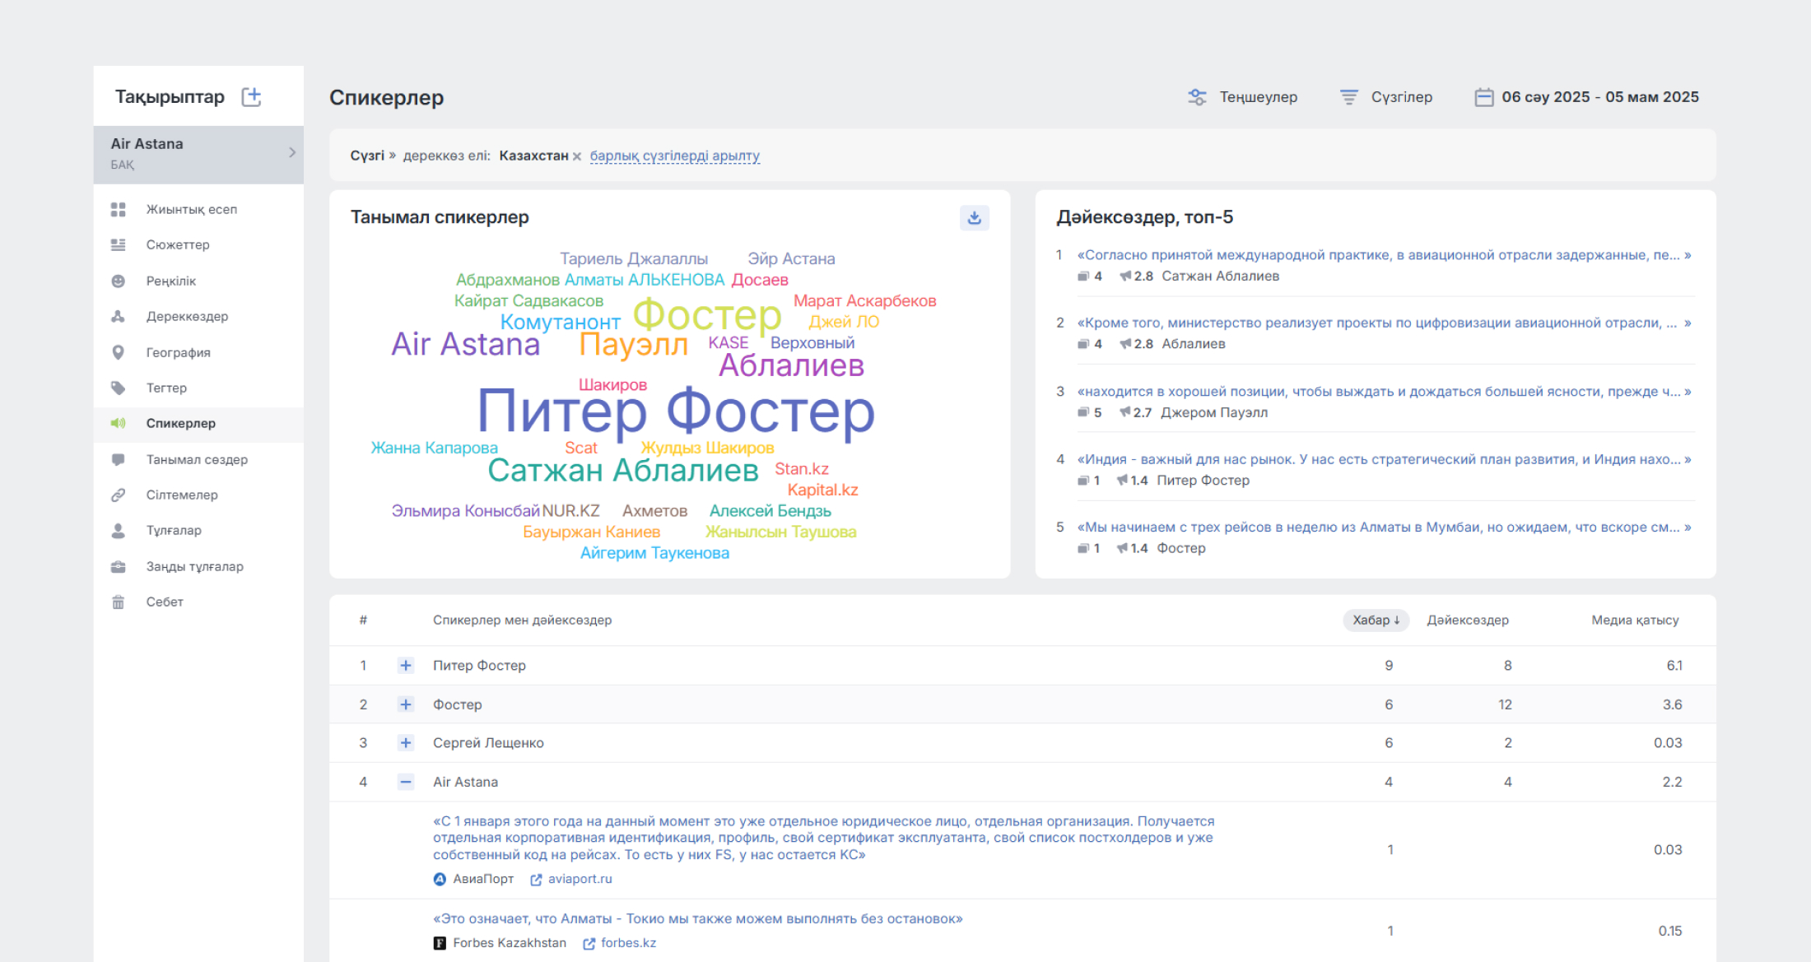Click the Себет trash icon

point(119,602)
